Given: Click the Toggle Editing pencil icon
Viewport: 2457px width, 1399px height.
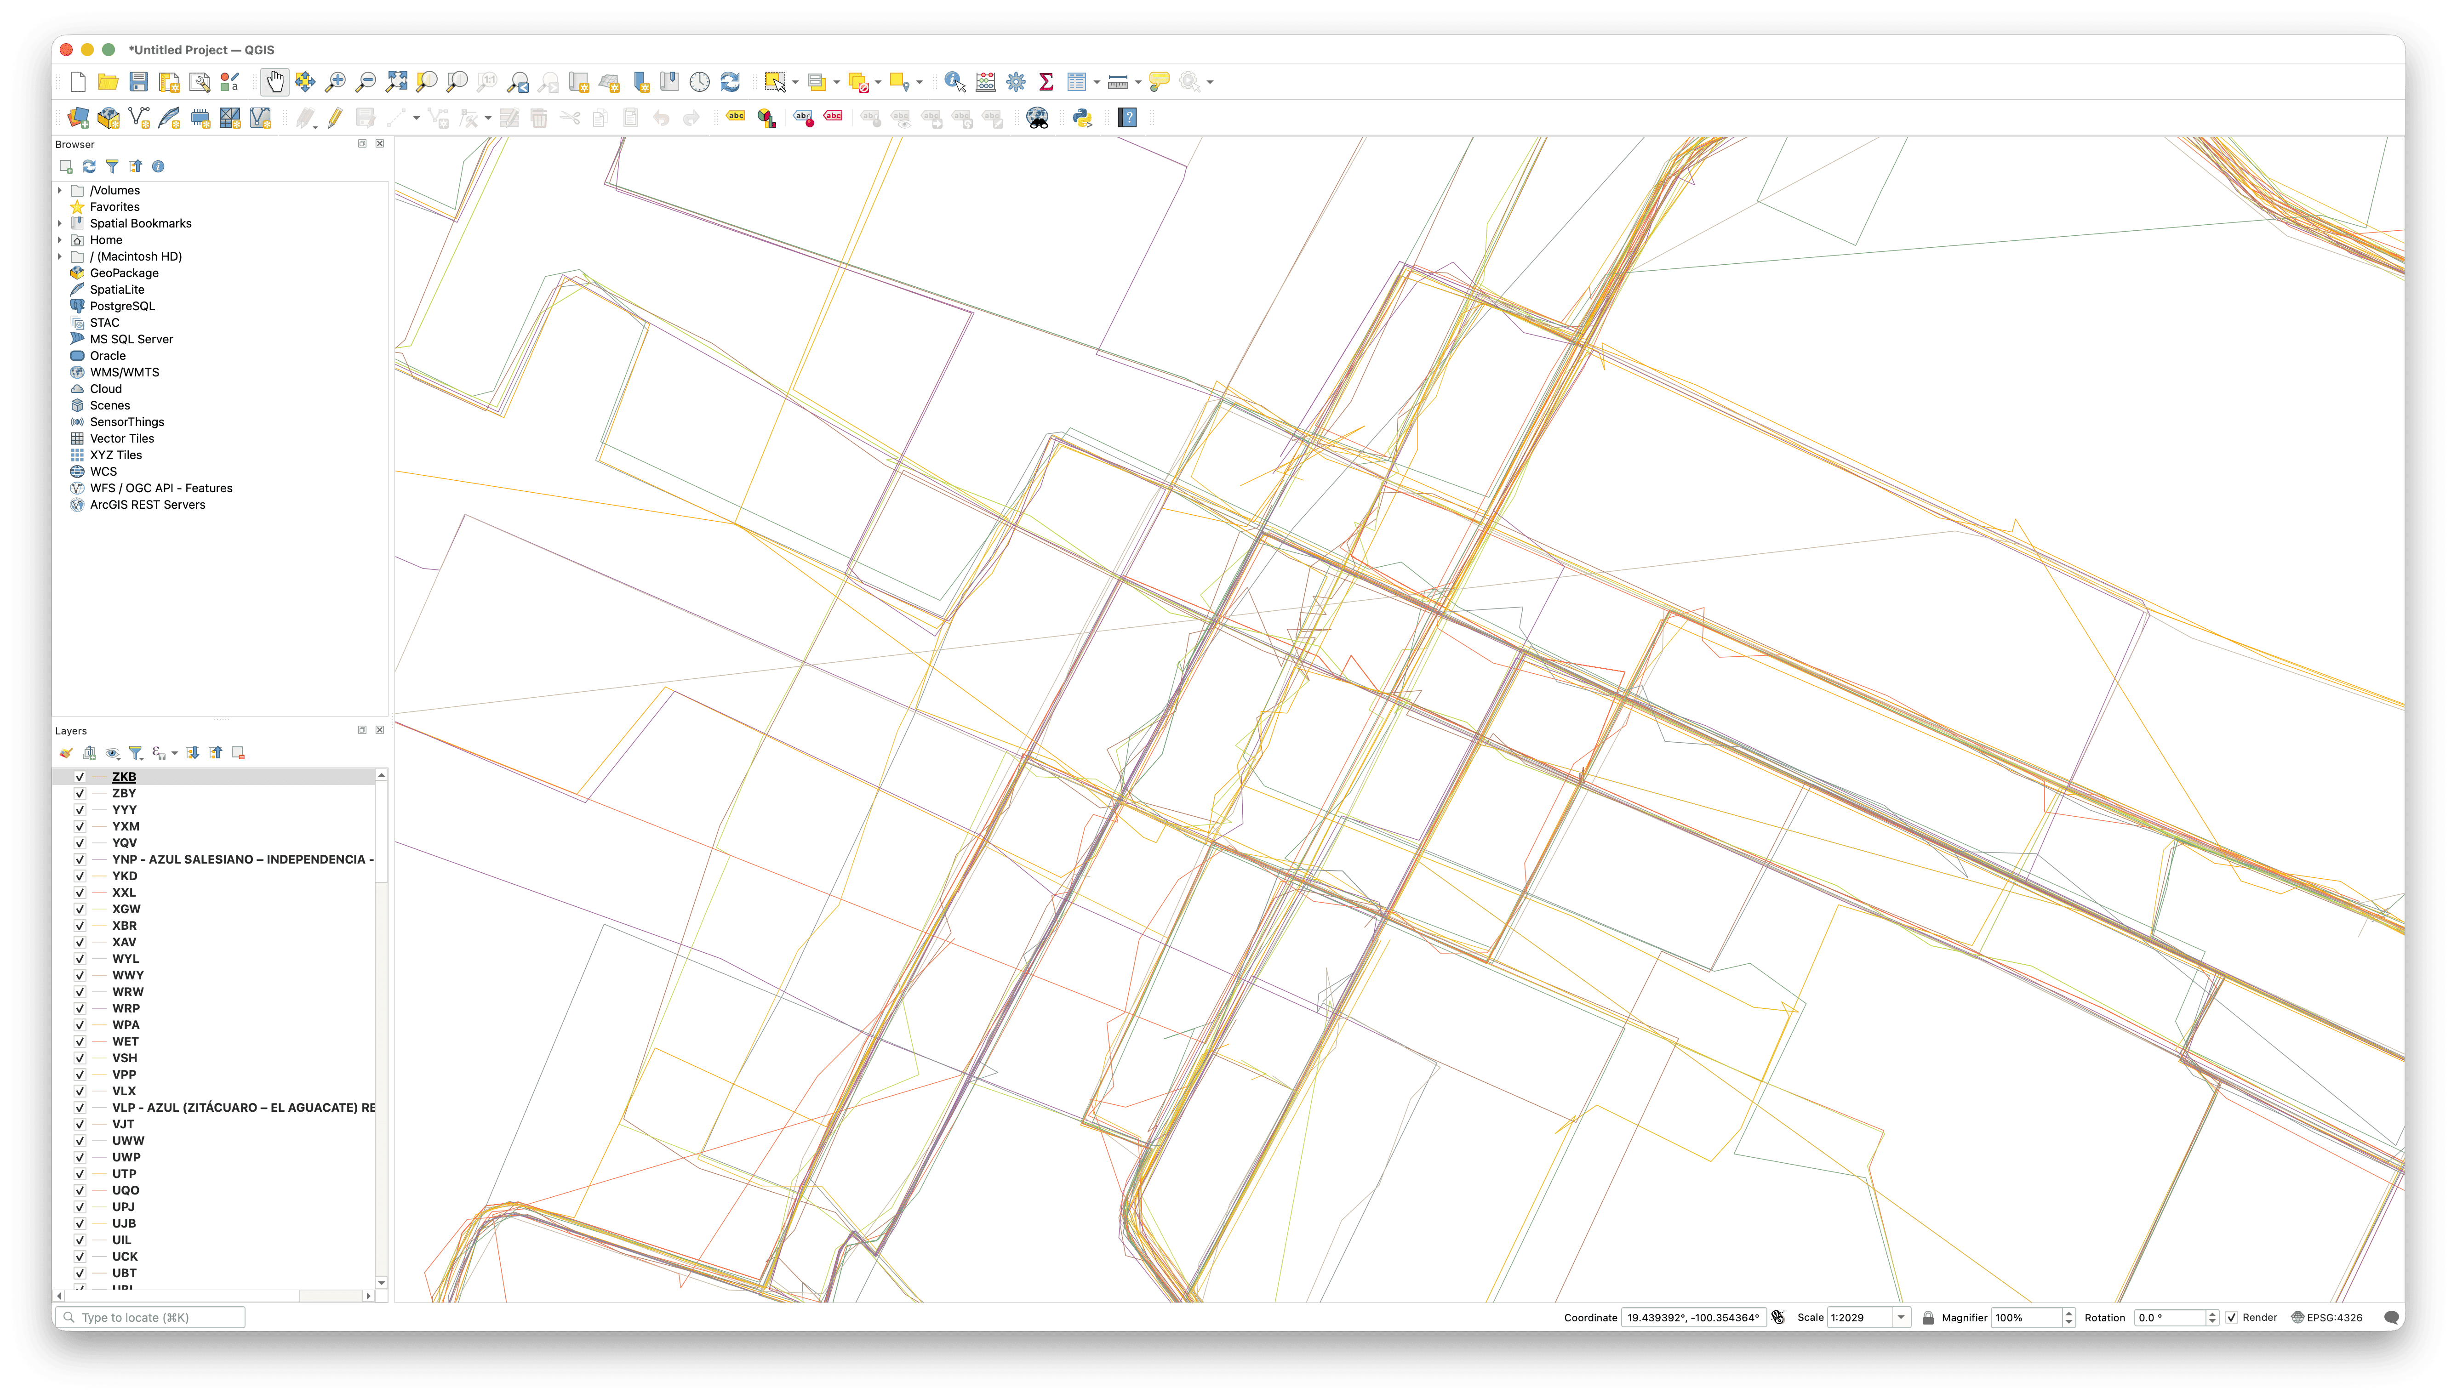Looking at the screenshot, I should click(334, 118).
